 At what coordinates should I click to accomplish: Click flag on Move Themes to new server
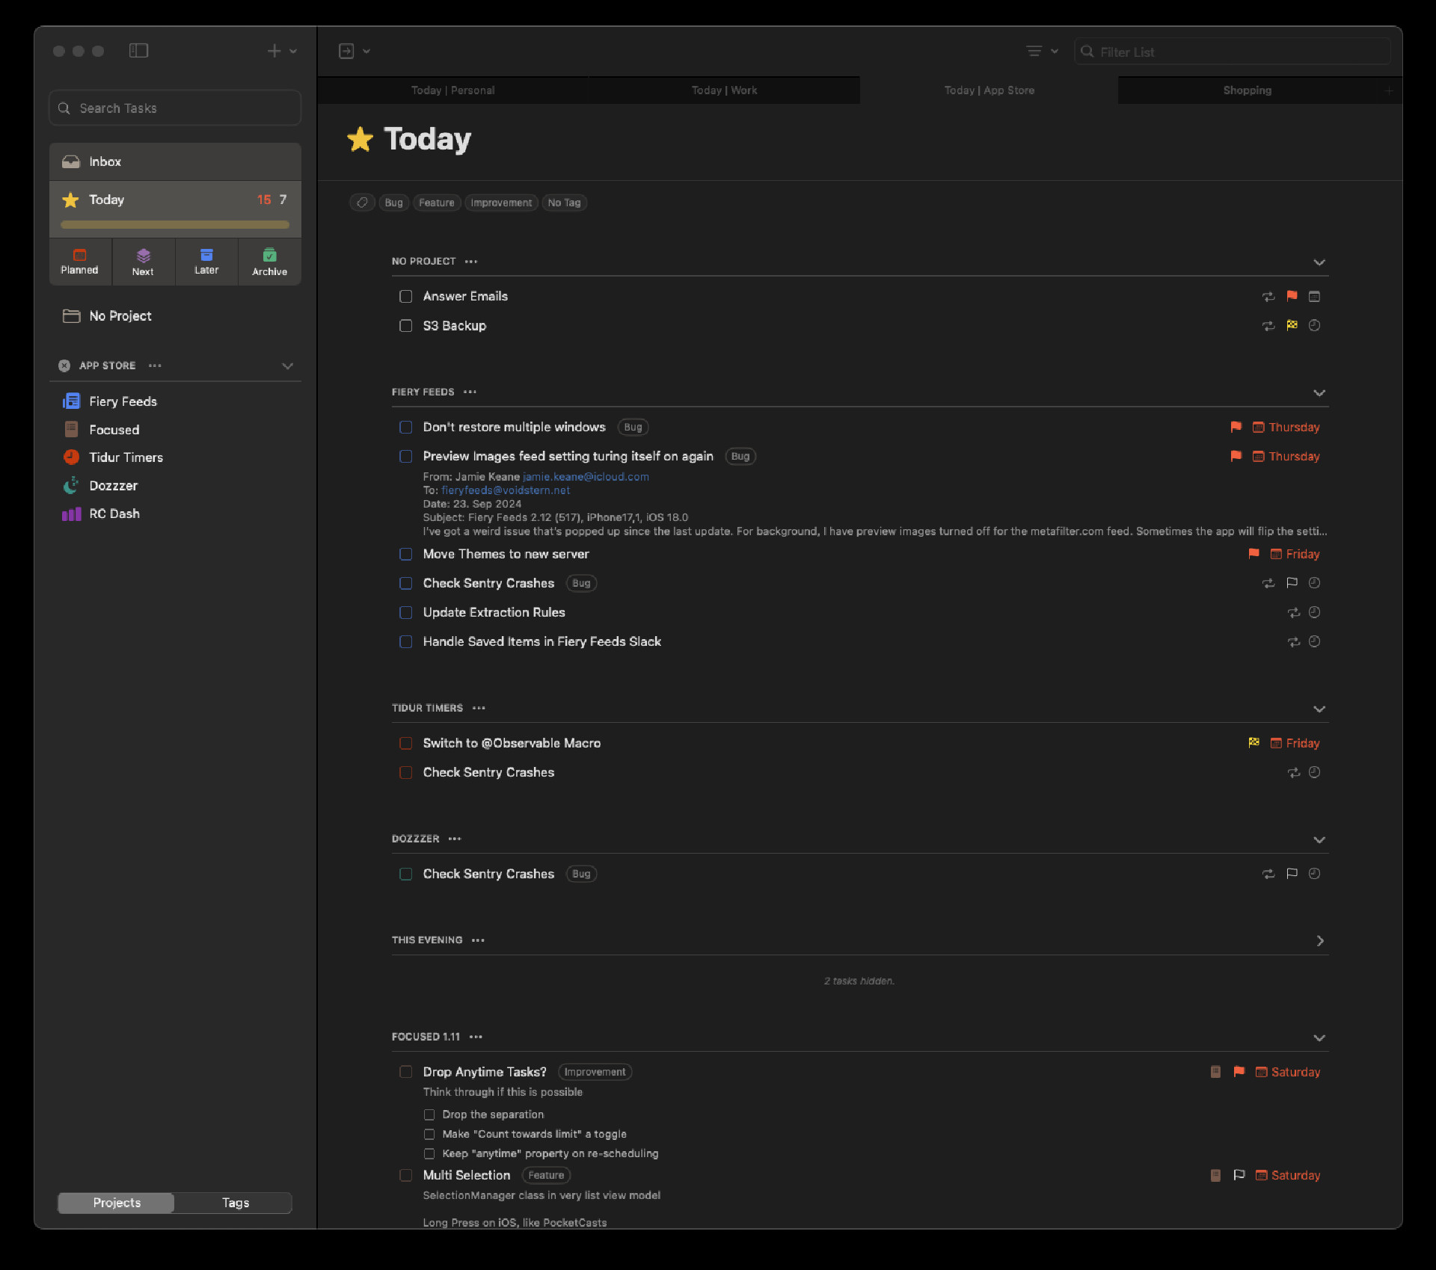[1254, 554]
